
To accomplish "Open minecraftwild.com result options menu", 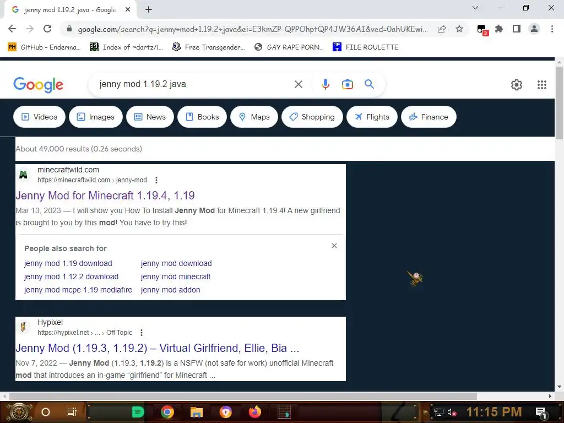I will pyautogui.click(x=156, y=180).
